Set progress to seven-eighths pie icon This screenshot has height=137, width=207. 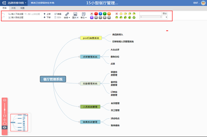tap(130, 17)
